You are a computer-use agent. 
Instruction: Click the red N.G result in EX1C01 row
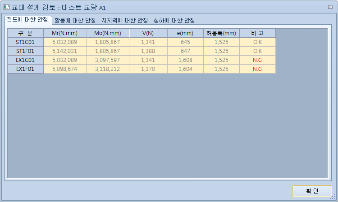coord(257,60)
